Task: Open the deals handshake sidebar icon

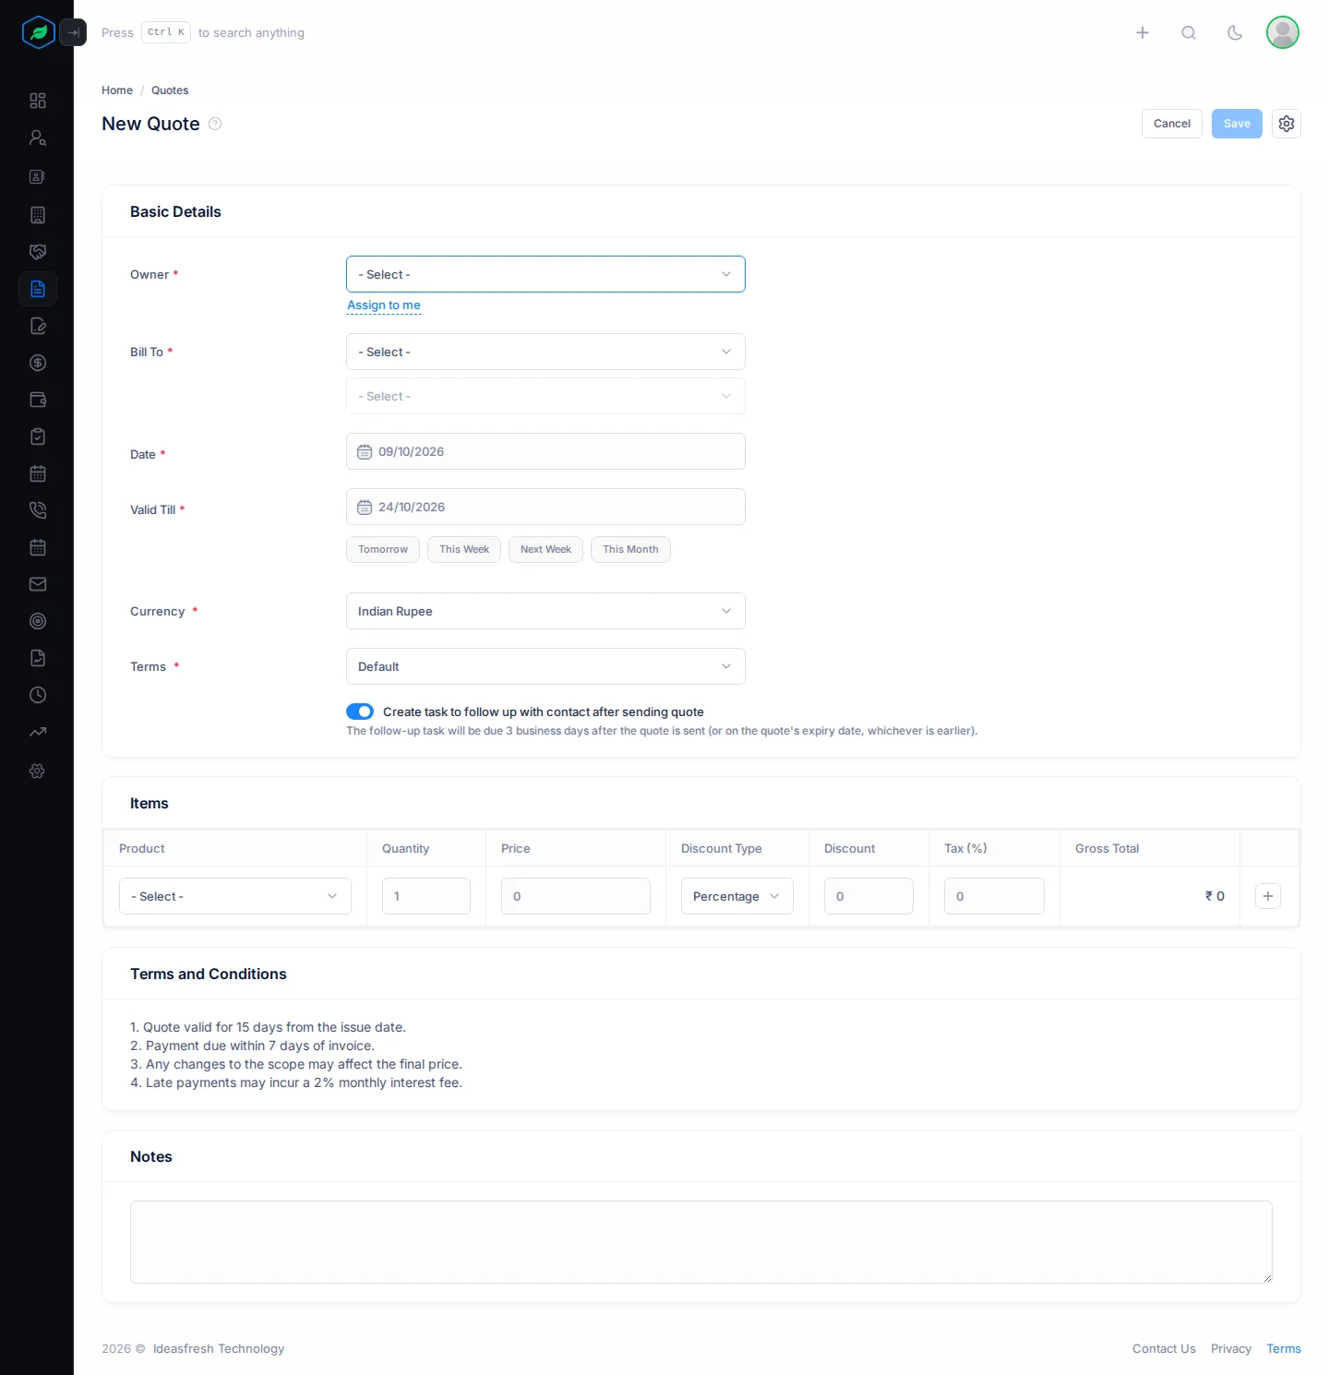Action: [x=38, y=252]
